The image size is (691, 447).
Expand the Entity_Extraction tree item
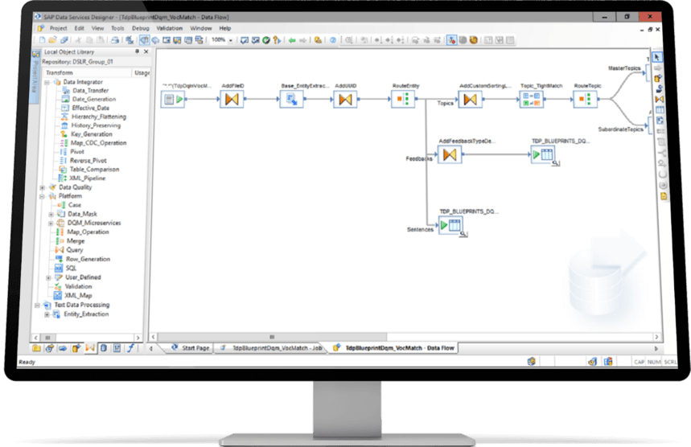click(47, 314)
